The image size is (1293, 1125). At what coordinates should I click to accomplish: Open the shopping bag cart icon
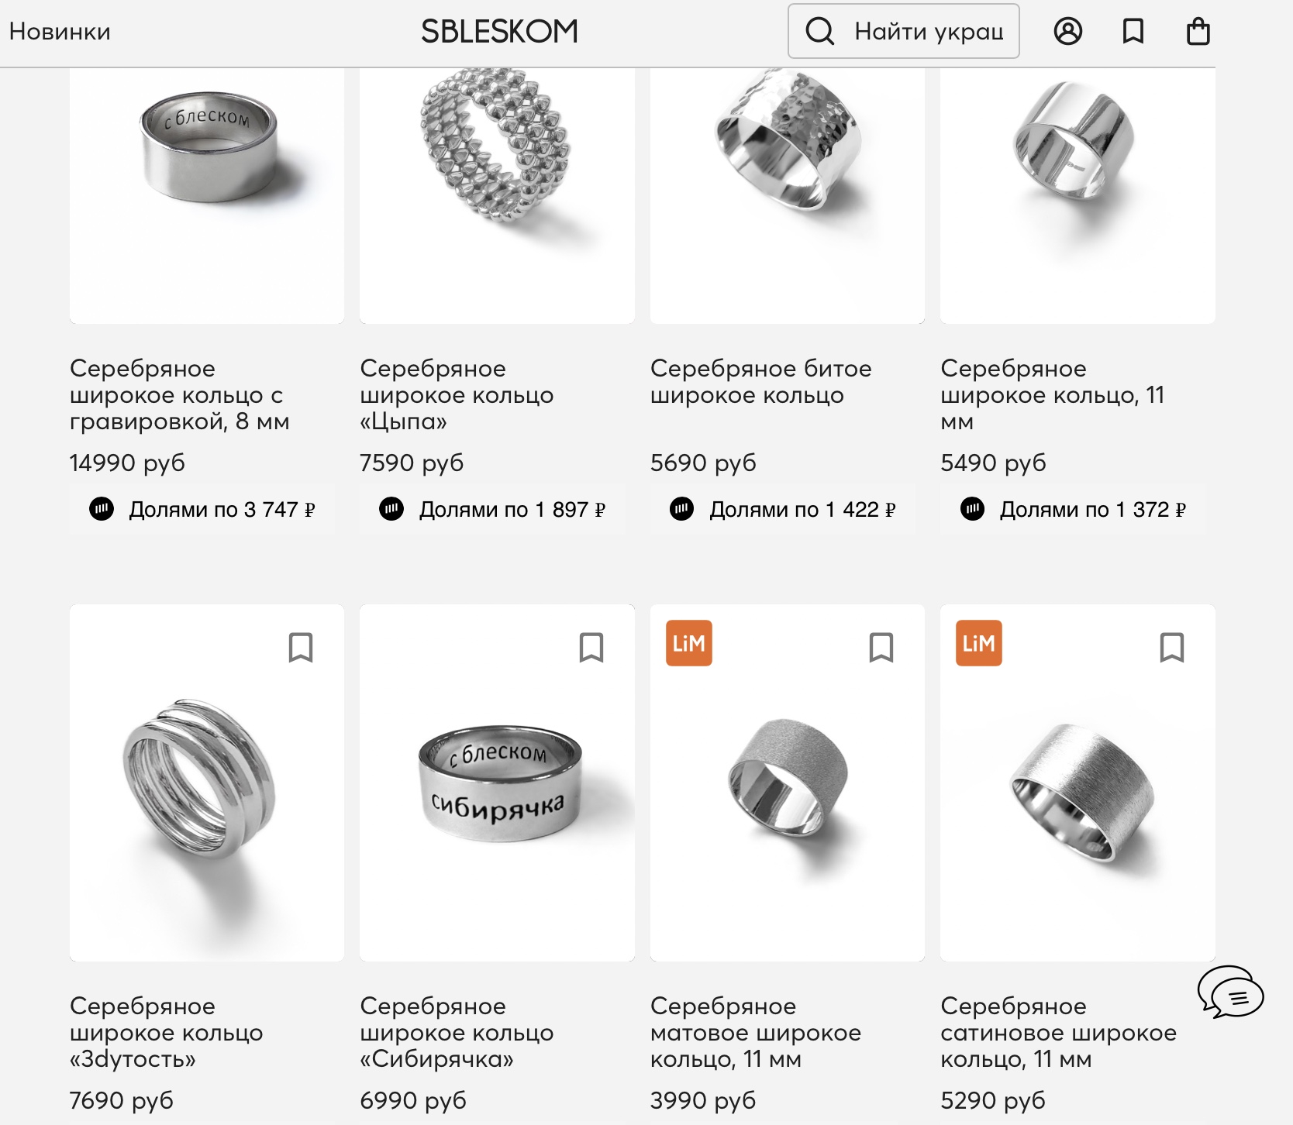tap(1198, 31)
